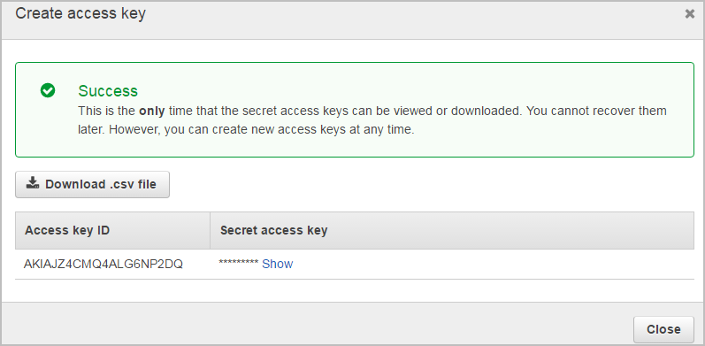Viewport: 705px width, 346px height.
Task: Click the masked asterisks of the secret key
Action: click(x=238, y=264)
